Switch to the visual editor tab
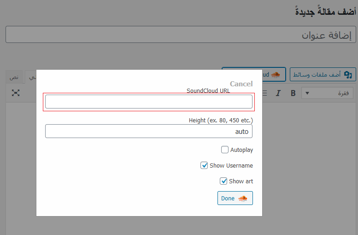 pos(31,77)
